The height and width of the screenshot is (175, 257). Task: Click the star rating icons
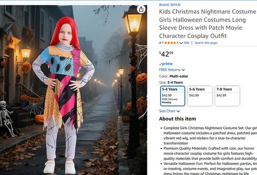171,43
